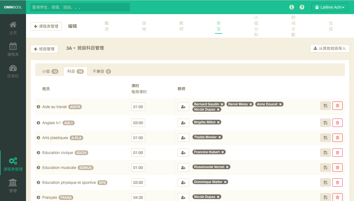Open 课程表 calendar in sidebar

click(13, 50)
